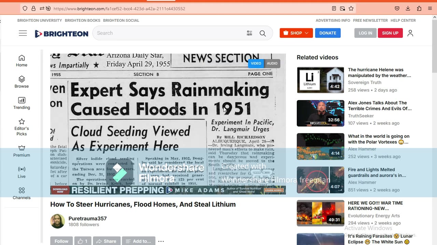Go to the Brighteon logo homepage
This screenshot has width=437, height=245.
tap(61, 33)
